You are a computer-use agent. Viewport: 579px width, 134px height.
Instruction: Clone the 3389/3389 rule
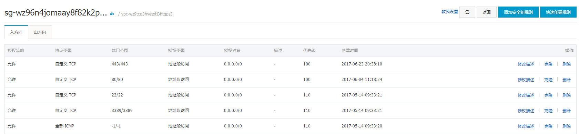[548, 111]
